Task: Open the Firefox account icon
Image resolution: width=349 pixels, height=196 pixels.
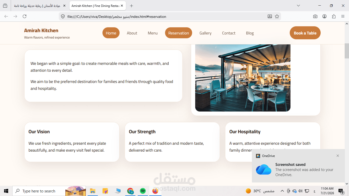Action: [324, 16]
